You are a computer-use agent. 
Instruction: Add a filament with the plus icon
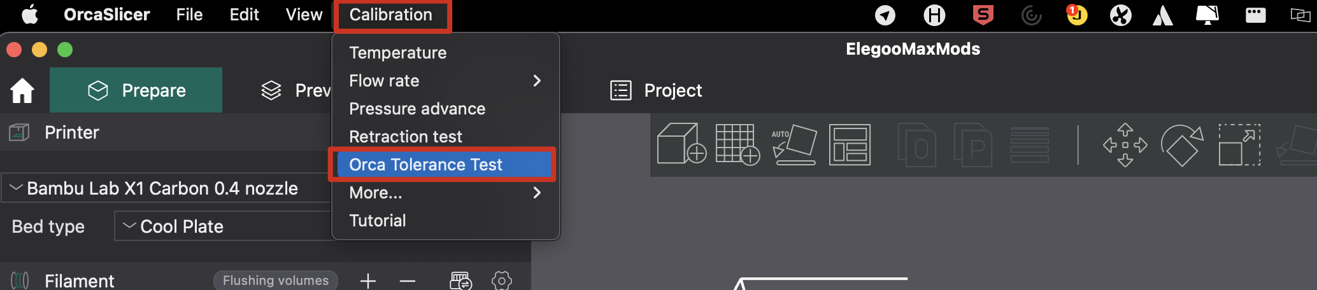click(368, 280)
